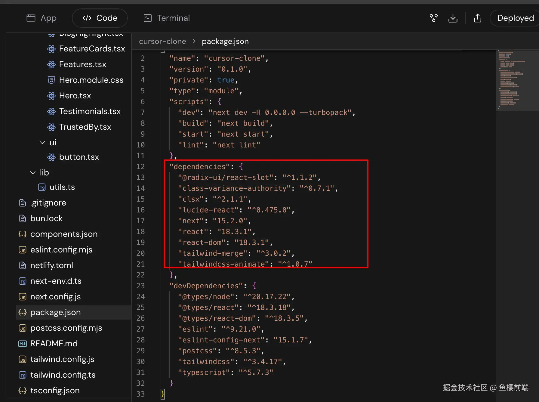The width and height of the screenshot is (539, 402).
Task: Switch to the App tab
Action: (42, 18)
